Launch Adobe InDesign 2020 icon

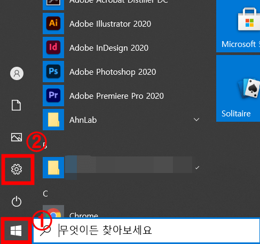click(x=53, y=48)
